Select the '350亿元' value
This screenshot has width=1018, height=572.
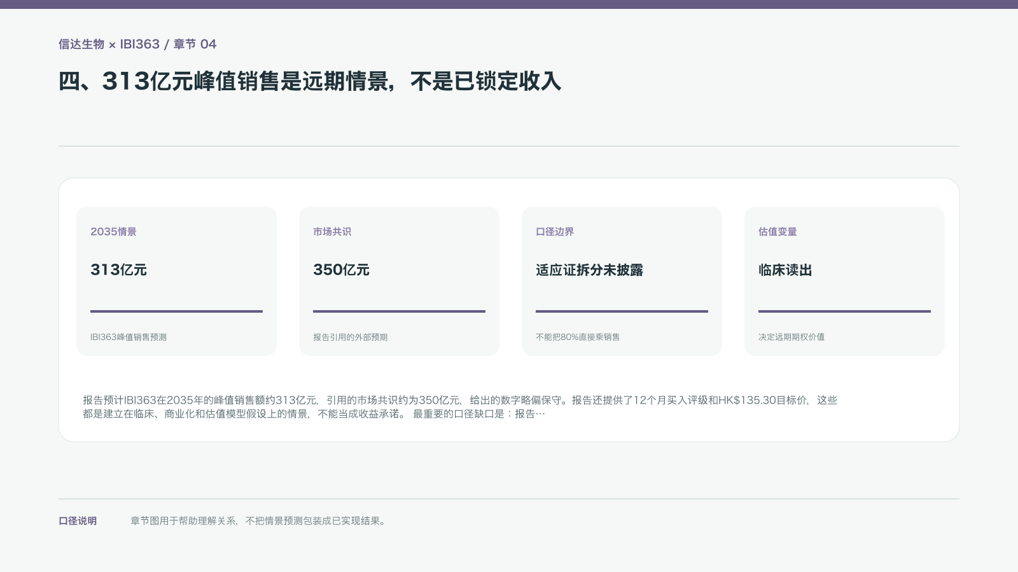tap(341, 269)
